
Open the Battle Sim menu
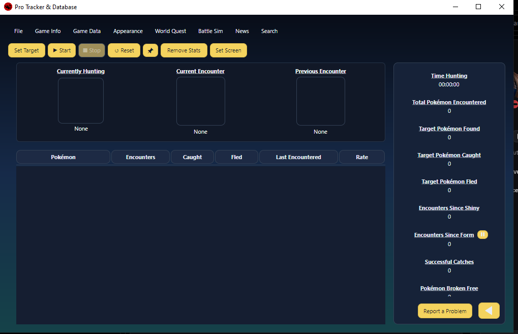[210, 31]
